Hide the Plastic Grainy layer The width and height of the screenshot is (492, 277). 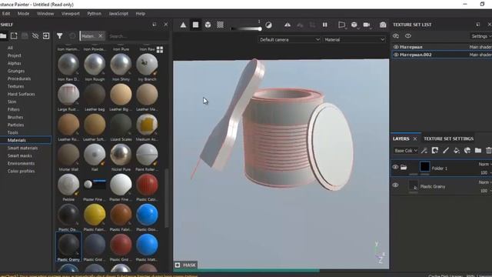(x=395, y=185)
